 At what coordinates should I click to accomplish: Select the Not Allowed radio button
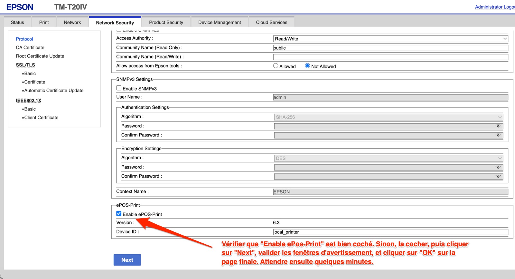307,66
